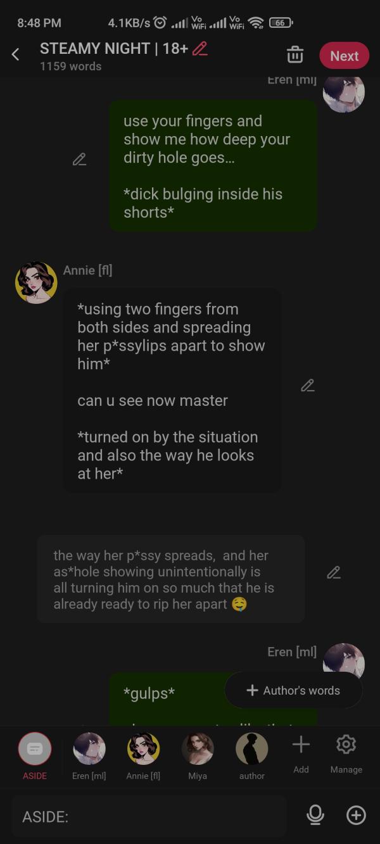Screen dimensions: 380x844
Task: Open Annie's avatar beside her message
Action: click(36, 282)
